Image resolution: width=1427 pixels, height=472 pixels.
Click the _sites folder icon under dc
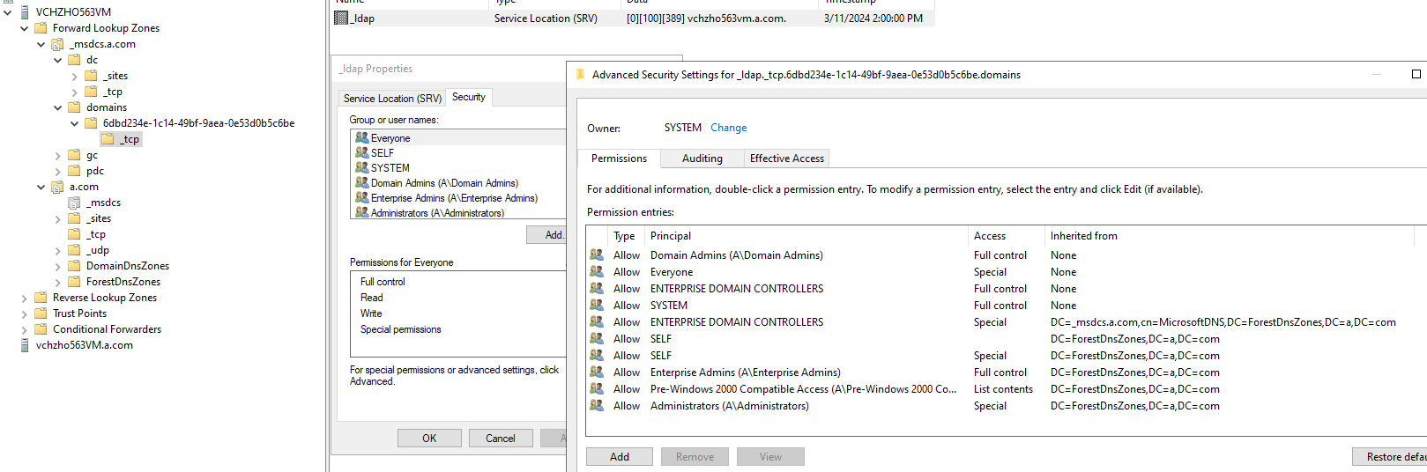(x=91, y=76)
